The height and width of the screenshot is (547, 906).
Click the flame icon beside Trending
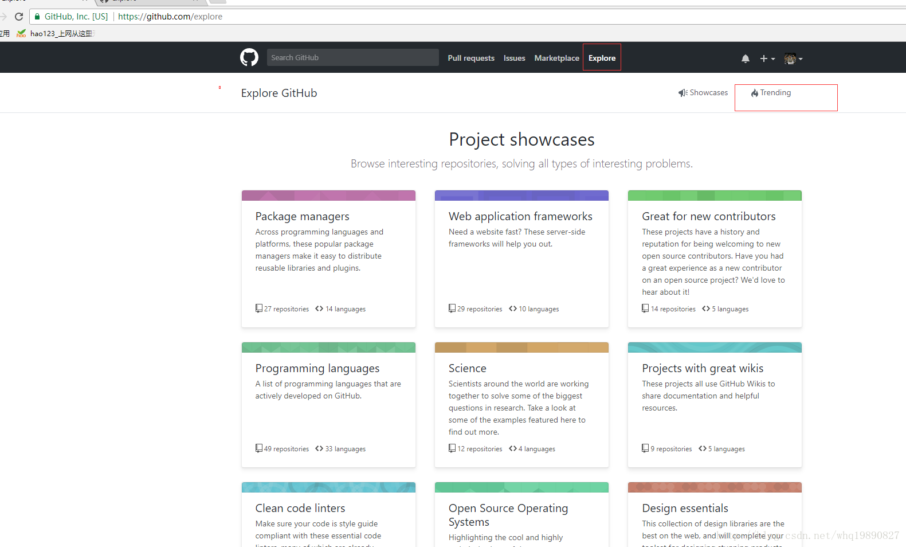tap(755, 93)
